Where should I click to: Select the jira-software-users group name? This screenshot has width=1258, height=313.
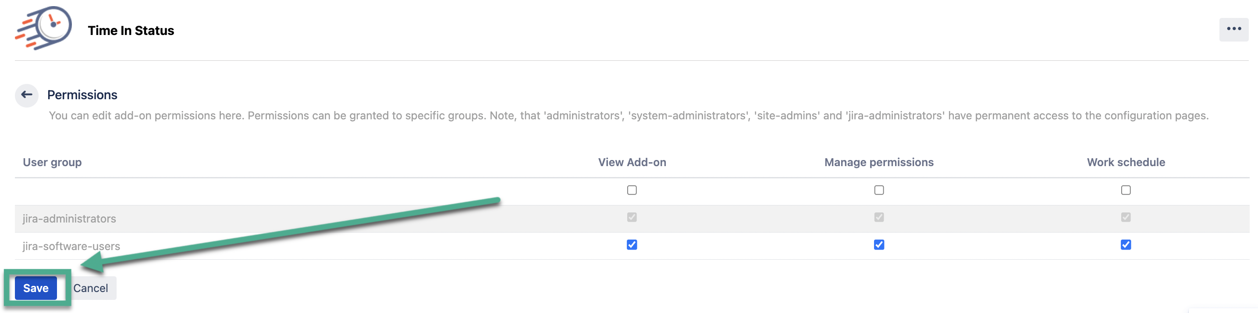pos(71,246)
